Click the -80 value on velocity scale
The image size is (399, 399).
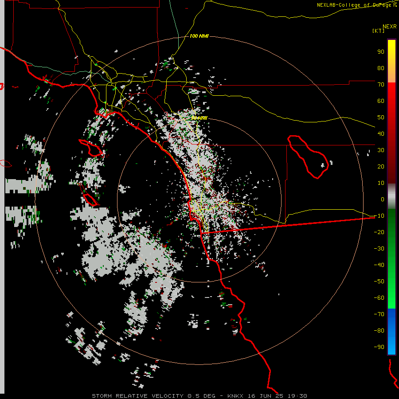(379, 331)
